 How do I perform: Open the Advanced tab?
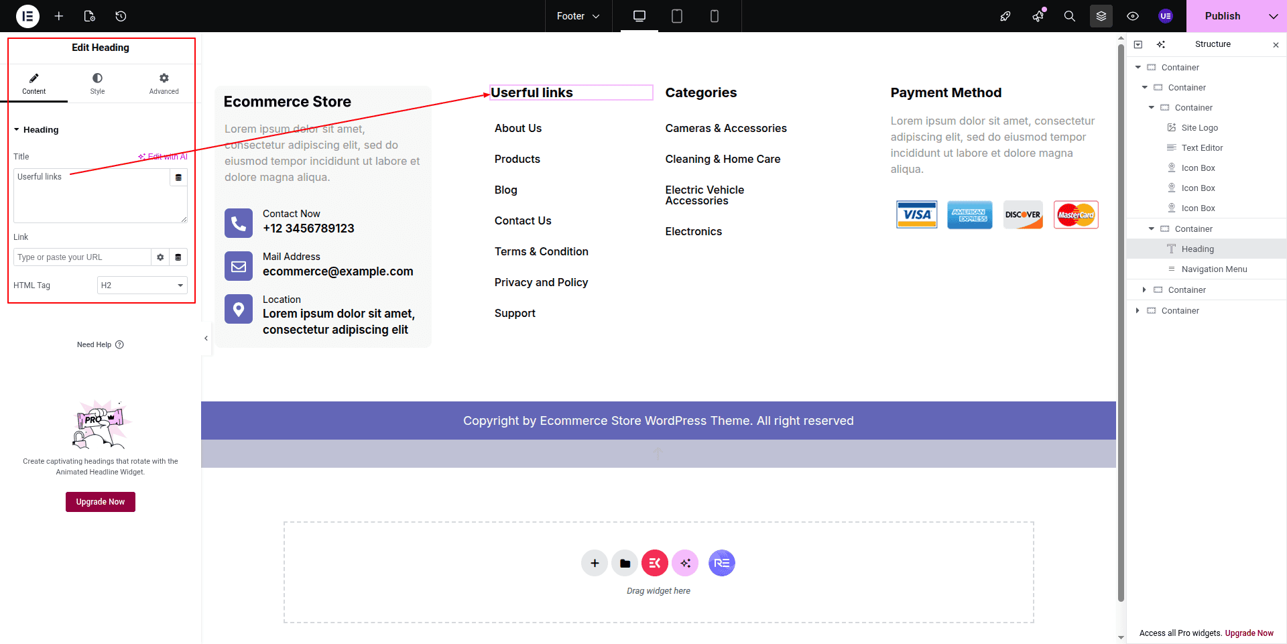coord(164,84)
